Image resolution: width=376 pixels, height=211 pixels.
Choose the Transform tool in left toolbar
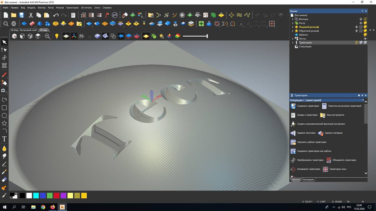pyautogui.click(x=4, y=58)
